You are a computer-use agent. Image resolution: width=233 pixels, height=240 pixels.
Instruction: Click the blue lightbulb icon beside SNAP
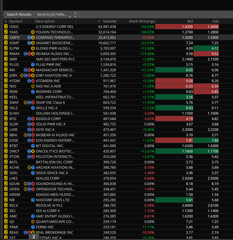[x=29, y=103]
